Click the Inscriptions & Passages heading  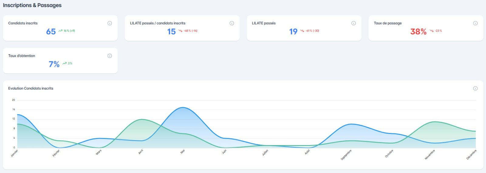(32, 5)
